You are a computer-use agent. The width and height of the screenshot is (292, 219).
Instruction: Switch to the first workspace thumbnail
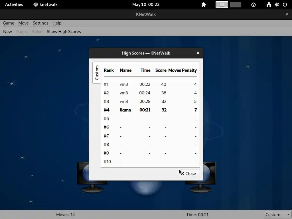222,5
